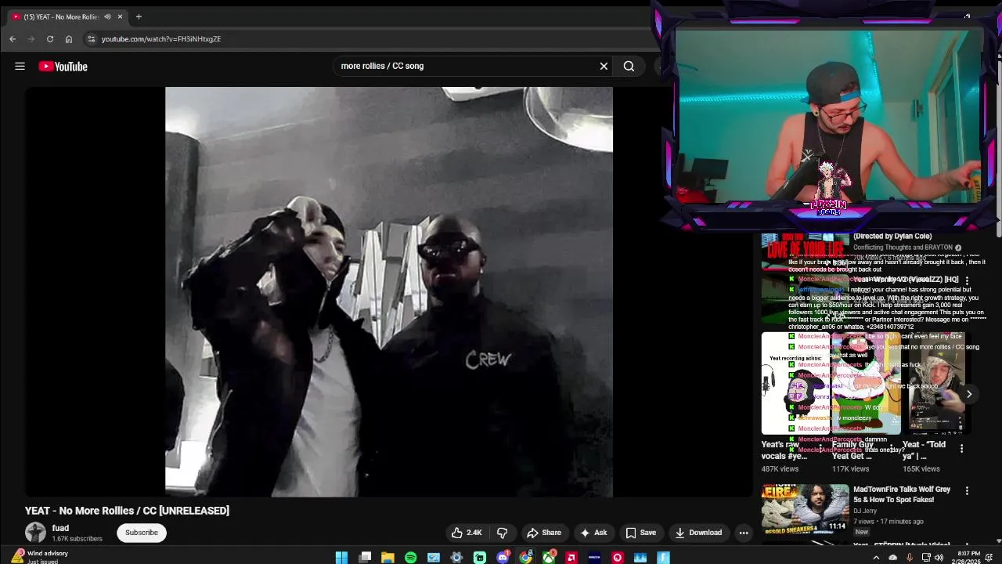Open the microphone tray indicator
This screenshot has height=564, width=1002.
click(910, 557)
